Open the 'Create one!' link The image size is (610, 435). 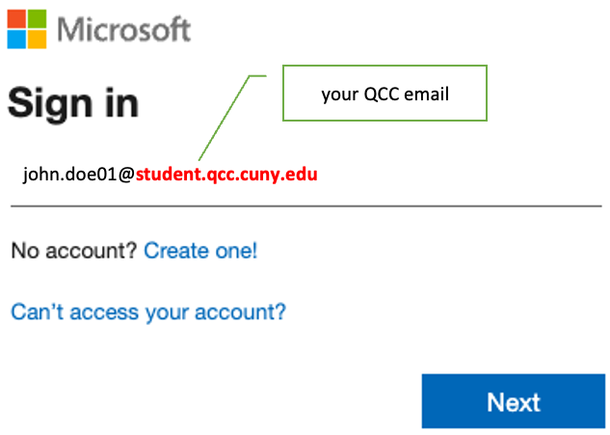200,251
